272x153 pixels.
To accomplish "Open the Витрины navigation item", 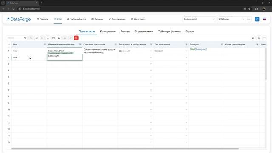I will 97,19.
